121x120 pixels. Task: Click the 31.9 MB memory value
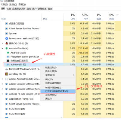click(x=84, y=24)
